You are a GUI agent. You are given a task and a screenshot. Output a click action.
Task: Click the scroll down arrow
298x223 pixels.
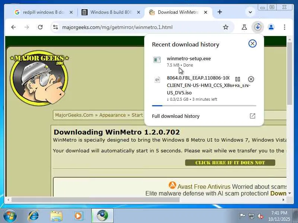pos(289,193)
